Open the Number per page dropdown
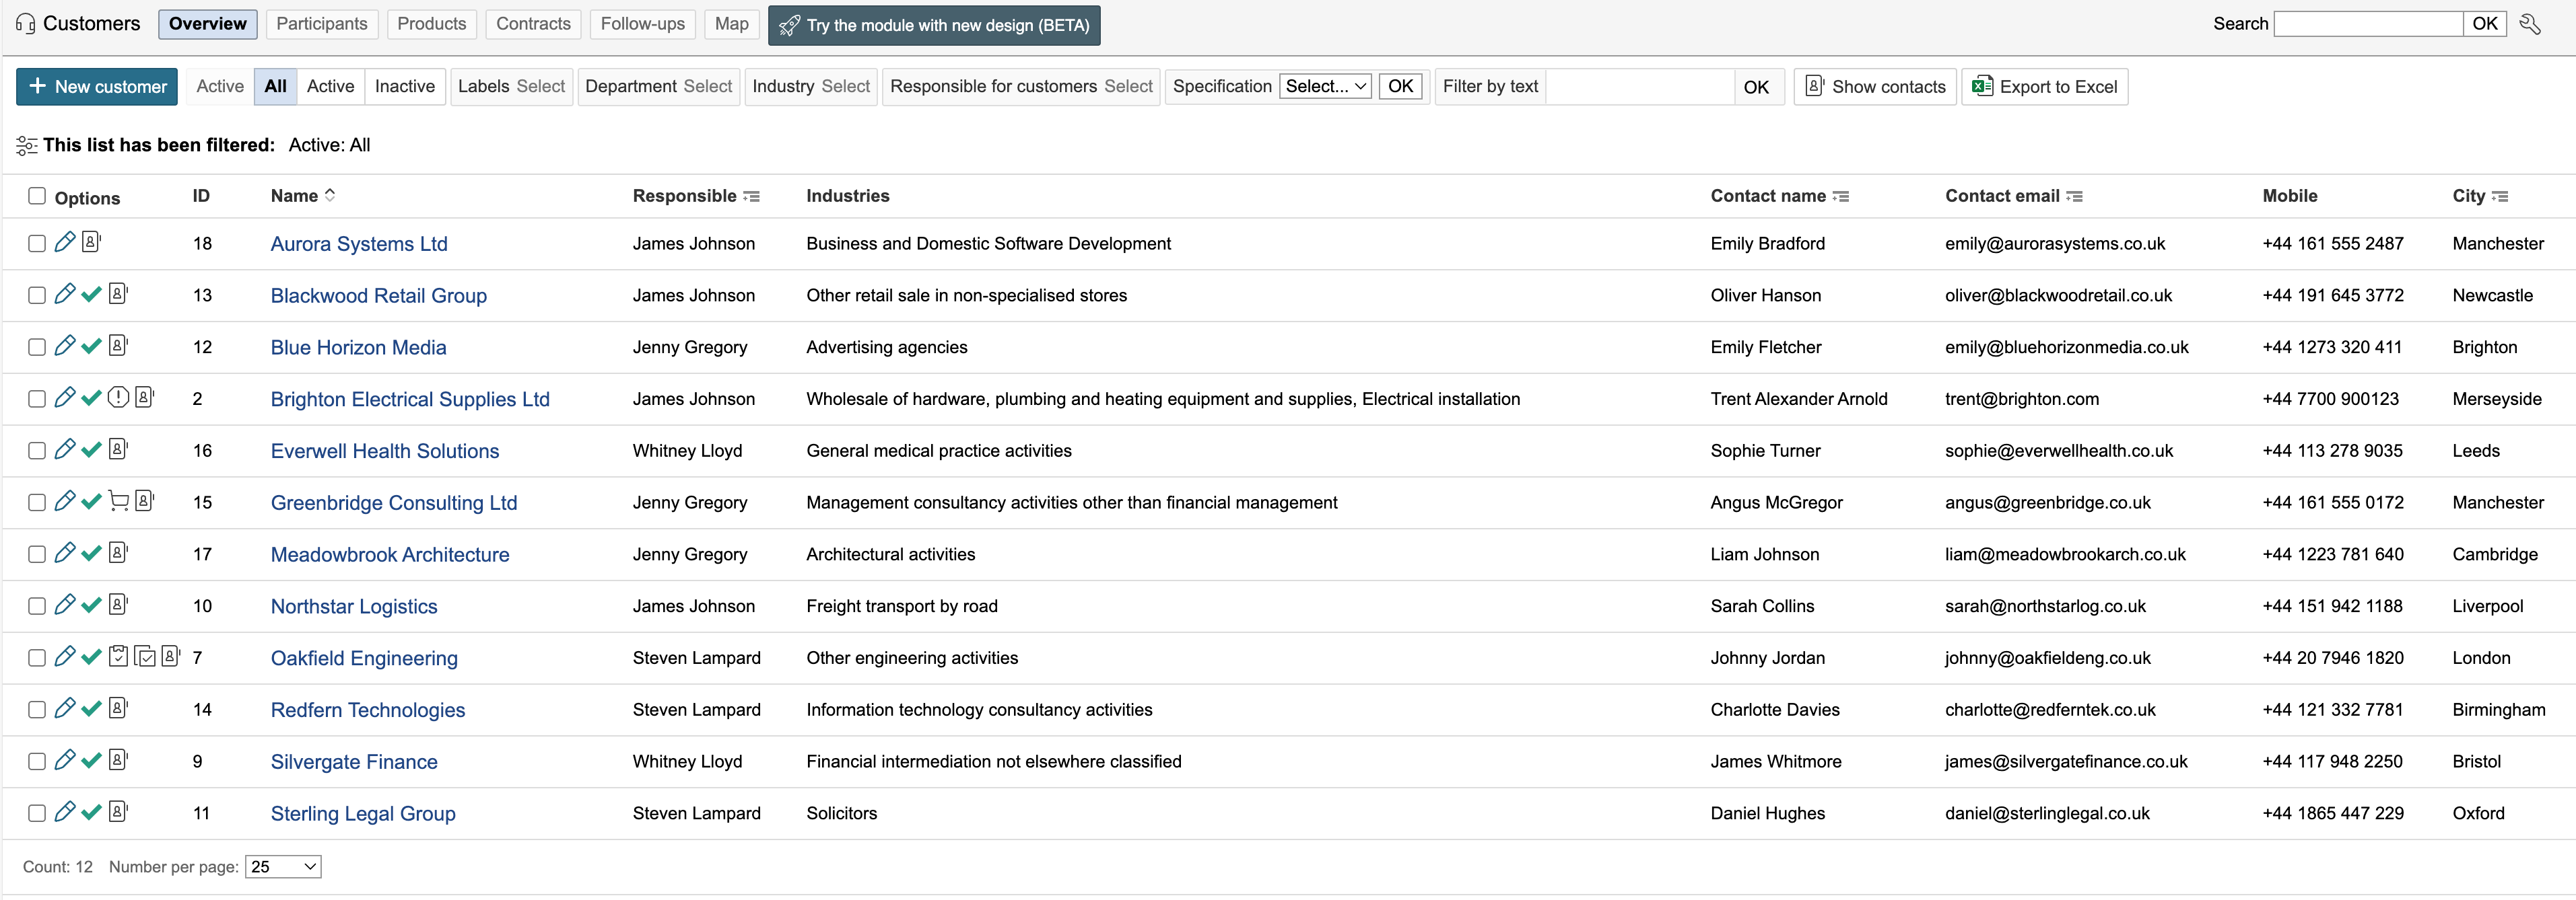 click(283, 867)
